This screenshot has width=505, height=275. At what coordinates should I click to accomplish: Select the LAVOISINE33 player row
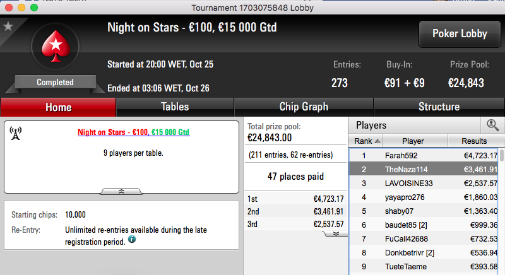[x=424, y=184]
